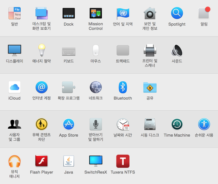This screenshot has height=184, width=218.
Task: Open the Java preferences pane
Action: pyautogui.click(x=69, y=161)
